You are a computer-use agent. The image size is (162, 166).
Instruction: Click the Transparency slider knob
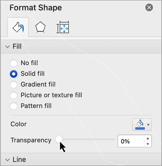click(x=59, y=140)
